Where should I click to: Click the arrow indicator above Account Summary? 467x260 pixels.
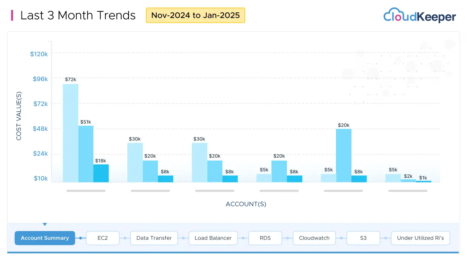point(45,224)
